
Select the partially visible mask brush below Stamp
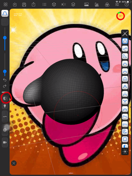pyautogui.click(x=125, y=146)
